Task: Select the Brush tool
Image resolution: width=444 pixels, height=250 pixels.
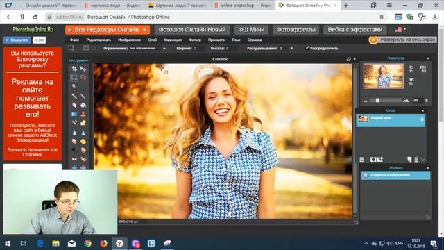Action: pos(83,97)
